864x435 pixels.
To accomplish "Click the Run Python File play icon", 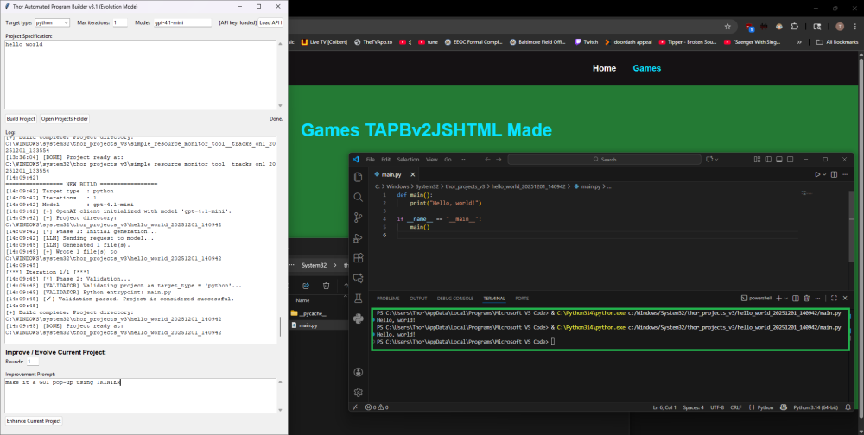I will click(x=818, y=174).
